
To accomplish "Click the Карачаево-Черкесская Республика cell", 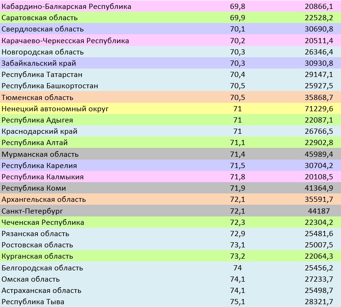I will tap(65, 41).
